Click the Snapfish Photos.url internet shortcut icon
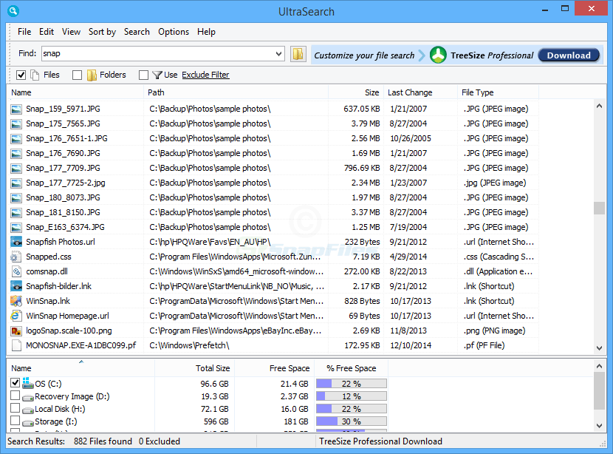This screenshot has width=613, height=454. (x=16, y=242)
